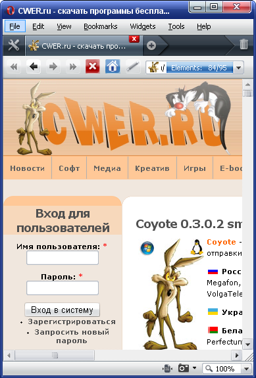Viewport: 256px width, 378px height.
Task: Click the camera icon in status bar
Action: (x=184, y=368)
